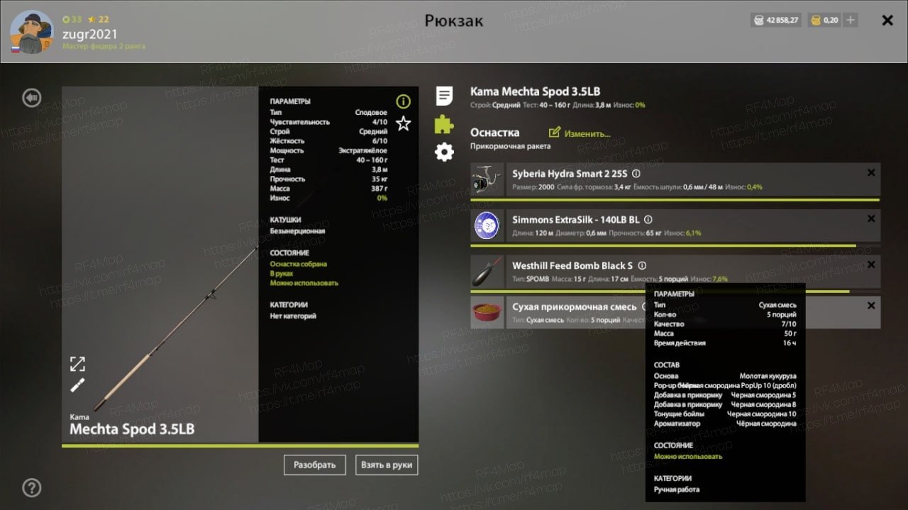Click Syberia Hydra Smart 2 25S name
The image size is (908, 510).
tap(570, 174)
